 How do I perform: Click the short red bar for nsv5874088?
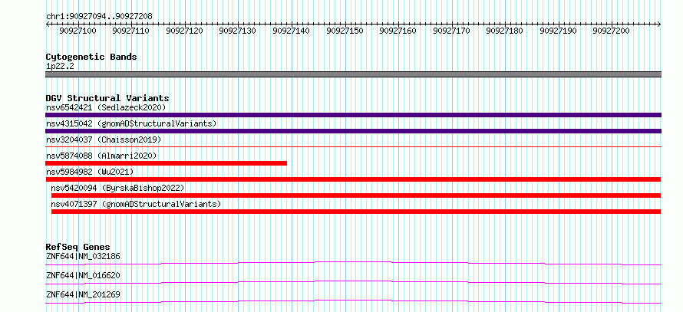[x=166, y=163]
